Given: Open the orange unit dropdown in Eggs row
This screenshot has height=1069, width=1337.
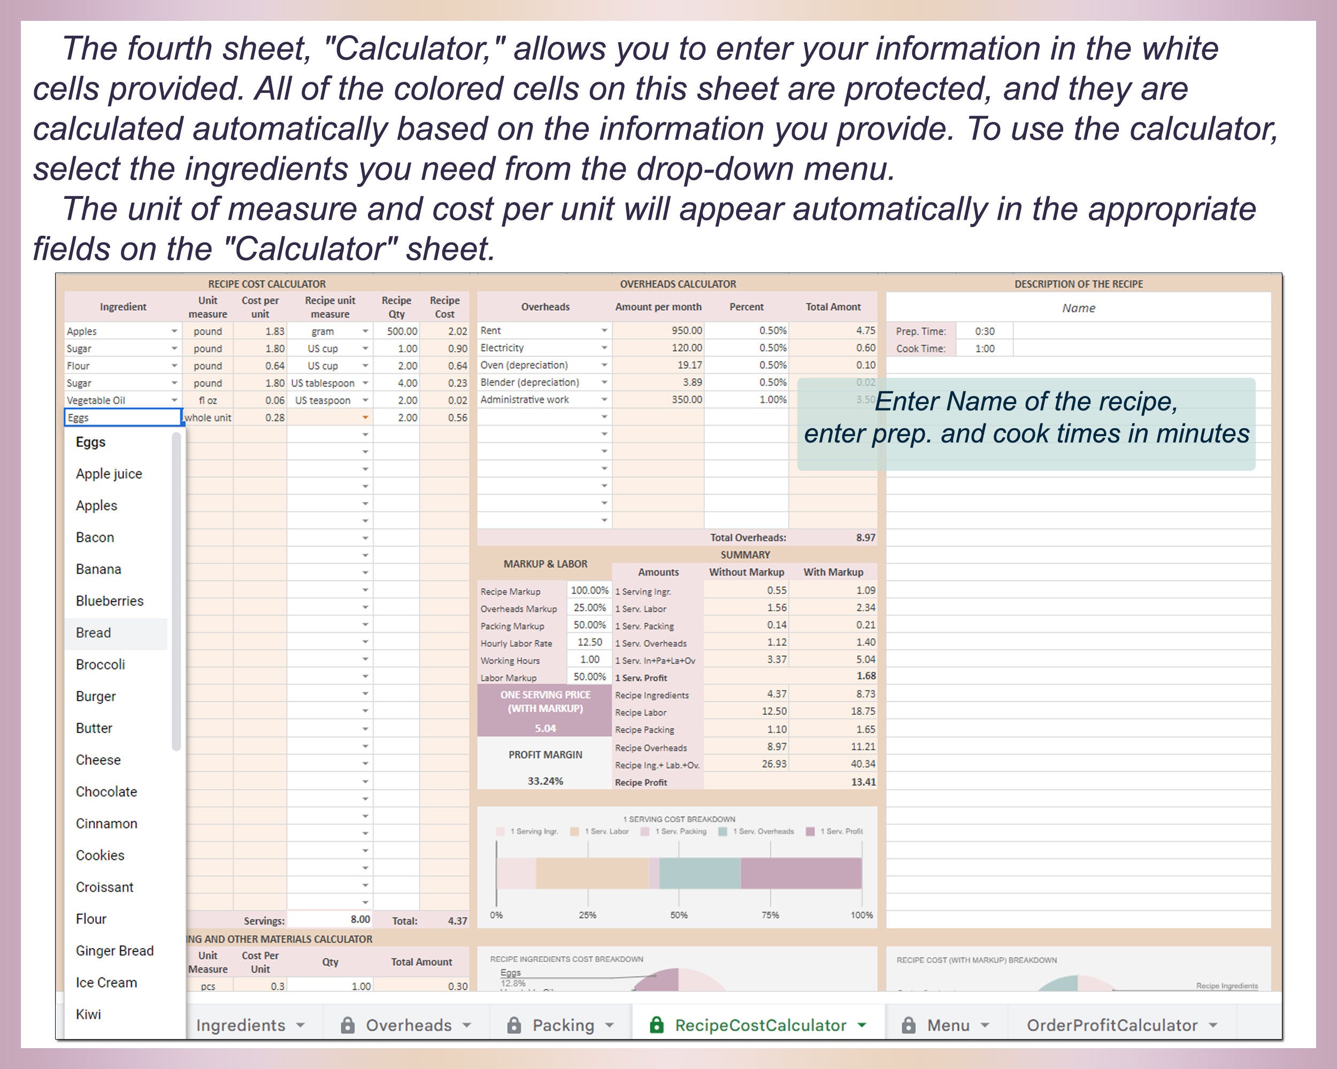Looking at the screenshot, I should click(365, 417).
